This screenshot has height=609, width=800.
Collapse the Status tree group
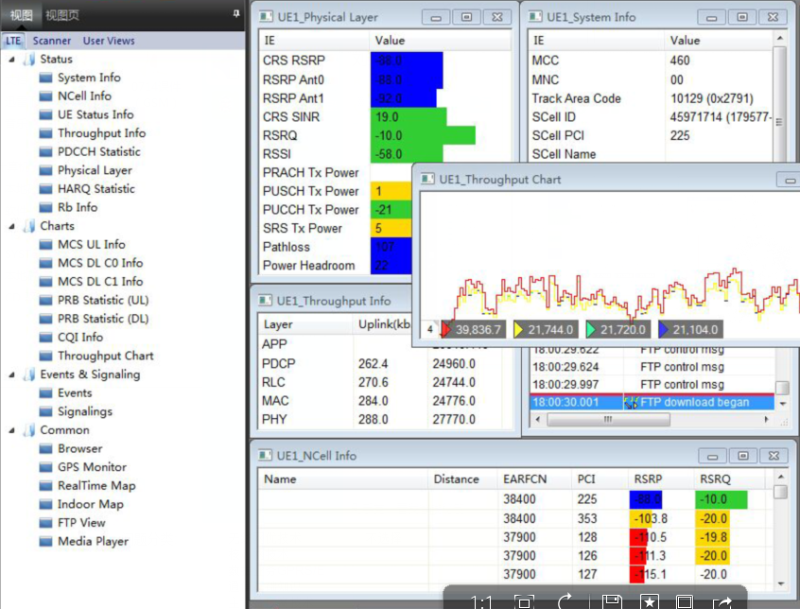[x=11, y=60]
